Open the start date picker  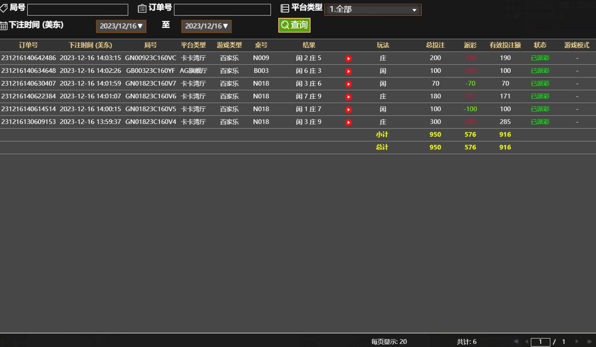[x=121, y=26]
